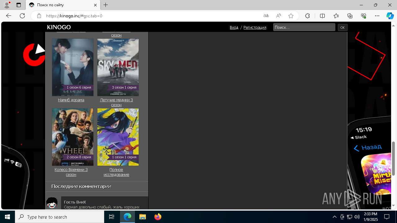Click the browser back arrow
Screen dimensions: 397x223
coord(9,16)
